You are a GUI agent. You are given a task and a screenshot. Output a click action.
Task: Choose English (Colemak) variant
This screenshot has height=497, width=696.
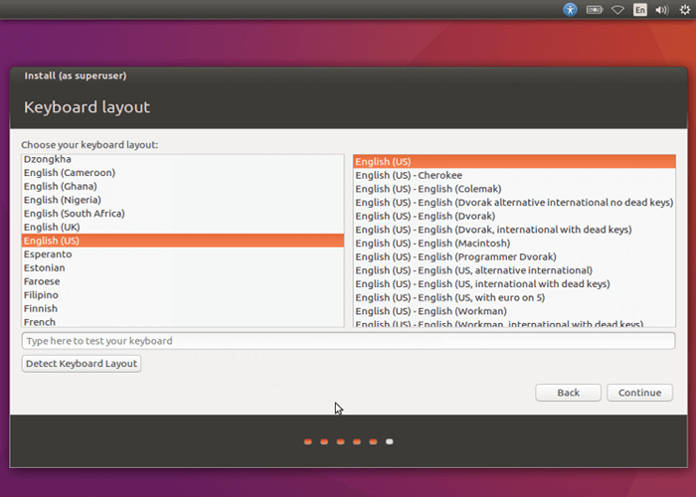coord(514,189)
